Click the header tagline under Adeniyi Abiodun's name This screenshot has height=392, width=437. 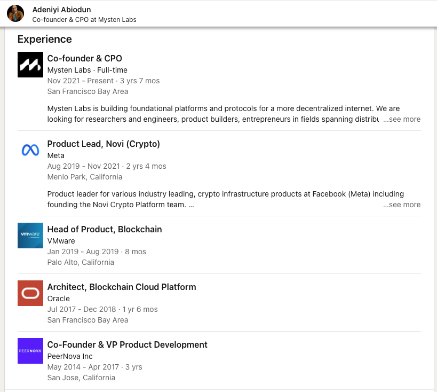click(x=84, y=20)
